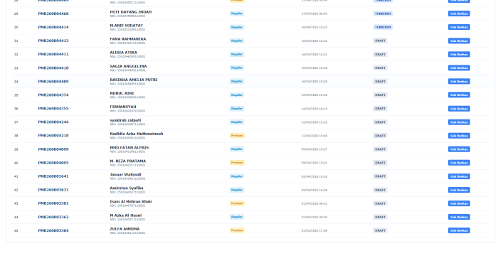Viewport: 498px width, 256px height.
Task: Click the name FIRMANSYAH
Action: [123, 107]
